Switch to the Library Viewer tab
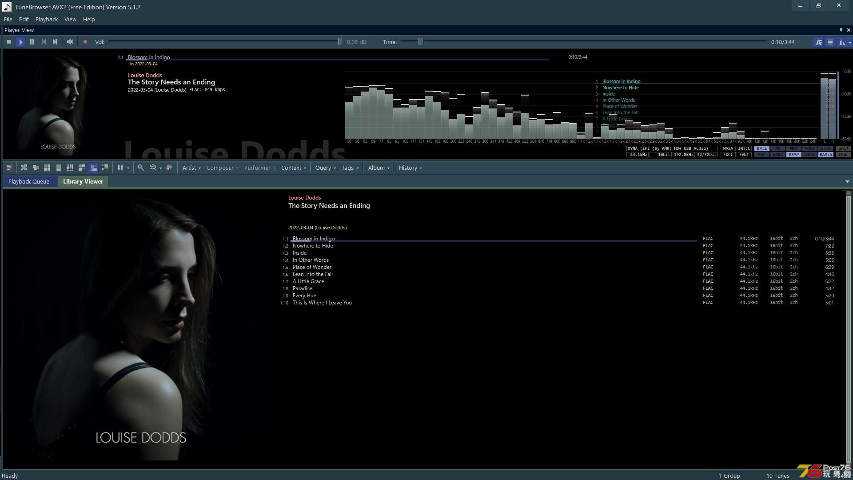Image resolution: width=853 pixels, height=480 pixels. point(83,181)
